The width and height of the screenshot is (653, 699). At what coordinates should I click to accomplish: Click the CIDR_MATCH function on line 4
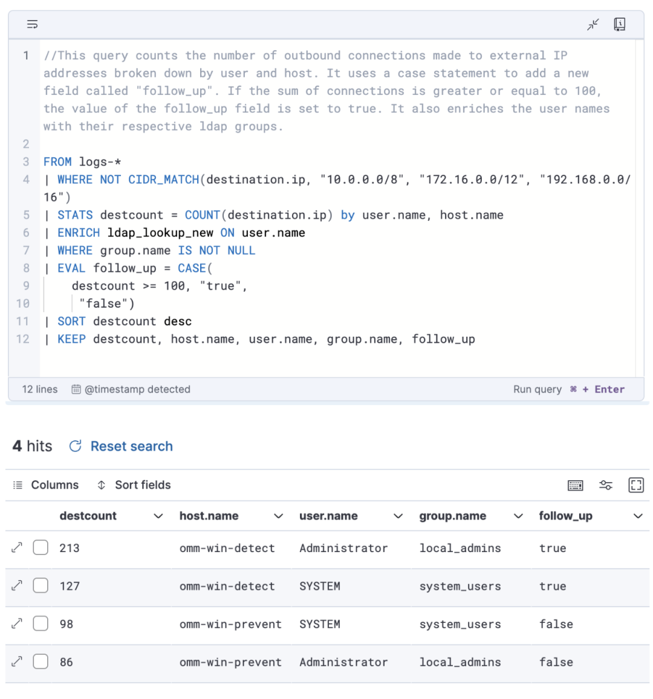tap(164, 180)
